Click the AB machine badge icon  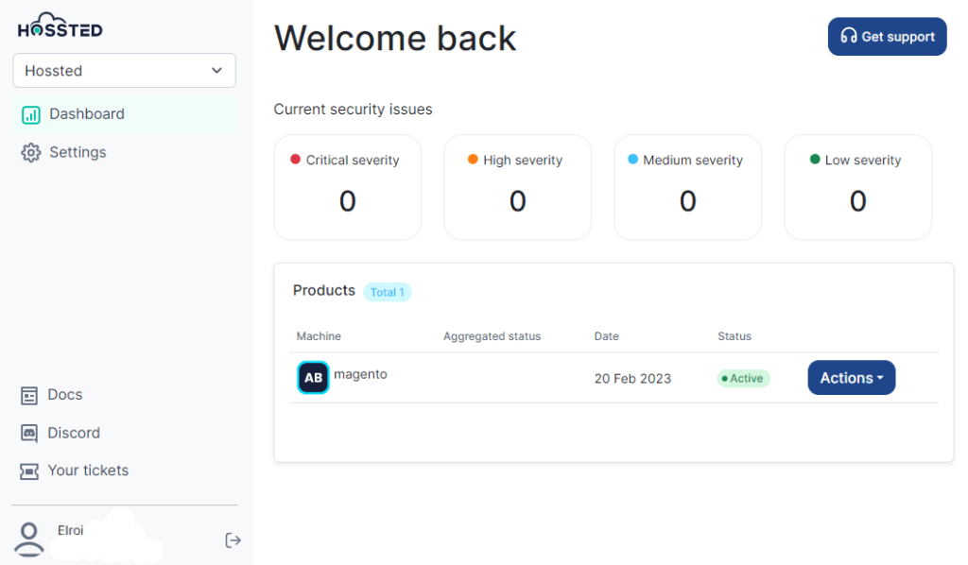click(x=313, y=378)
